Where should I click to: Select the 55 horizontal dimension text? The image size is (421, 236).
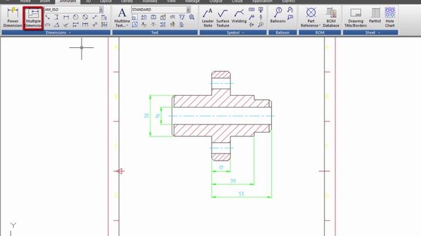point(241,194)
